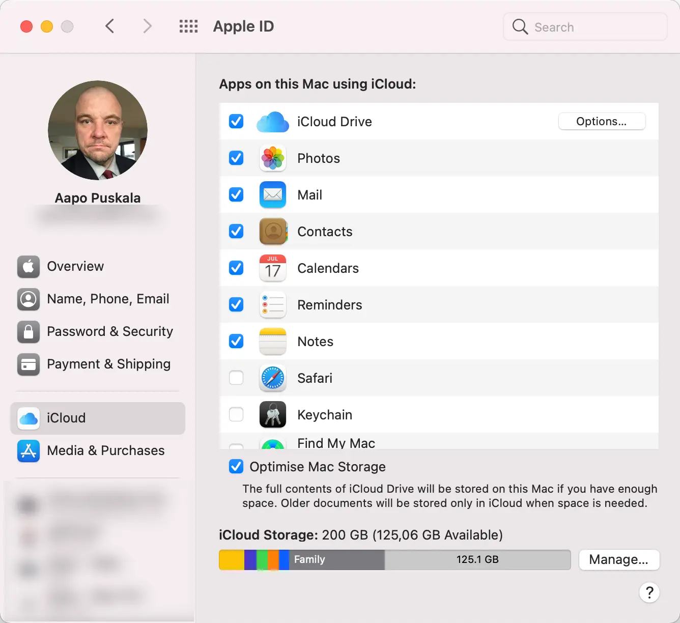Turn off the Reminders checkbox
The image size is (680, 623).
(x=236, y=305)
